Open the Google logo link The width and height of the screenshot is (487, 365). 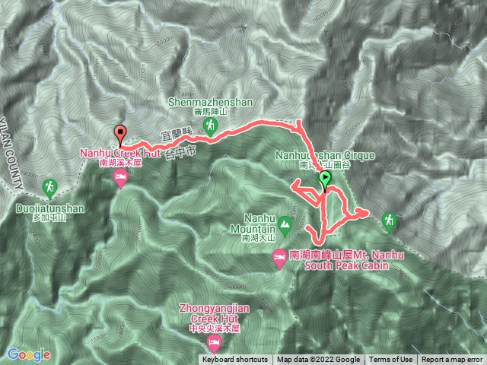29,354
